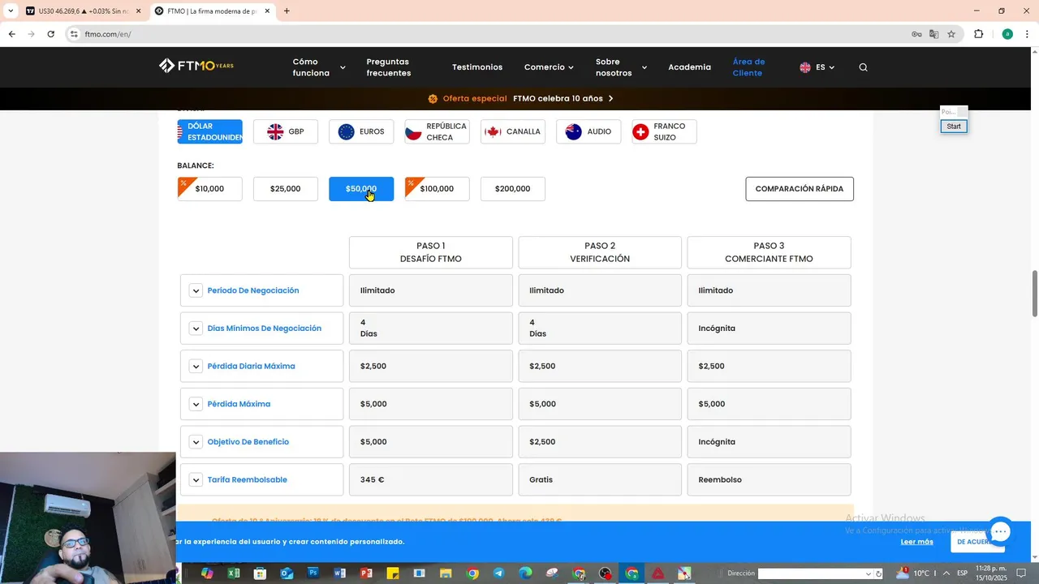Open the Chrome three-dot menu

(1028, 34)
